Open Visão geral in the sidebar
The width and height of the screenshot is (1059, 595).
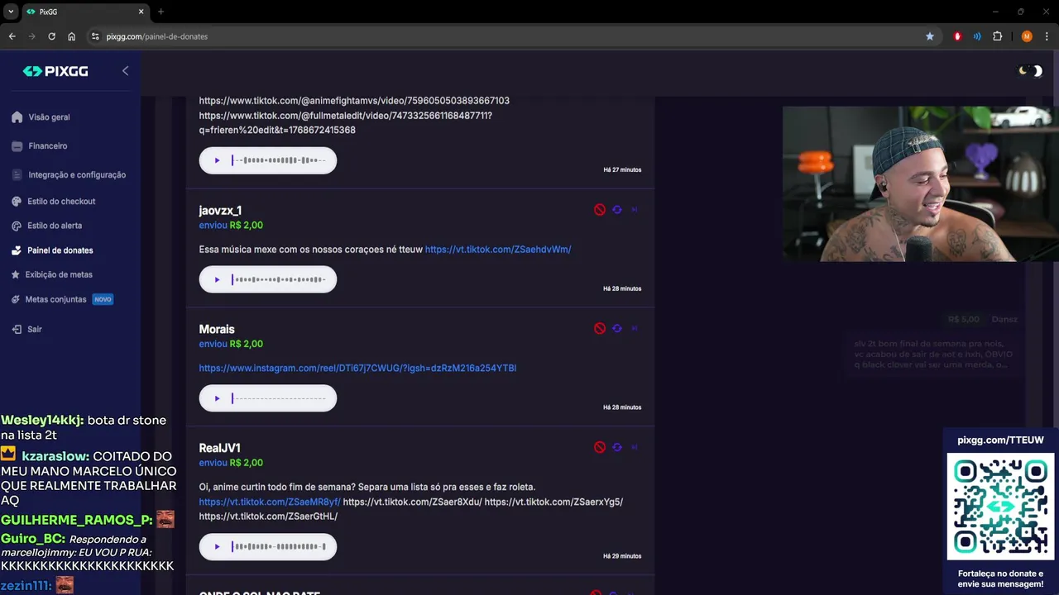[49, 117]
